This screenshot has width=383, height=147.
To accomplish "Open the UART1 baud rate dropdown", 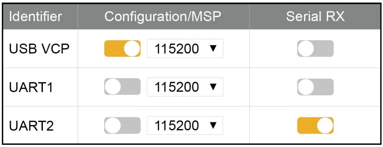I will pos(185,87).
